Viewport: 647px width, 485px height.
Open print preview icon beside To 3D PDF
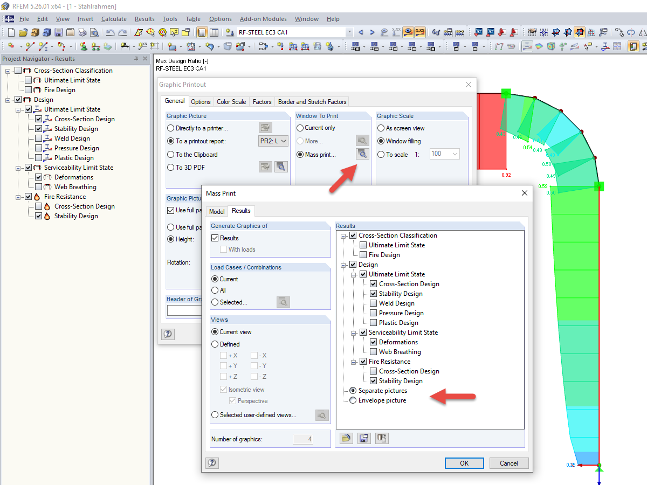[x=281, y=167]
